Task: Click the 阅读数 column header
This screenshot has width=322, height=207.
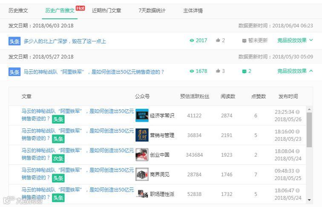Action: (x=228, y=96)
